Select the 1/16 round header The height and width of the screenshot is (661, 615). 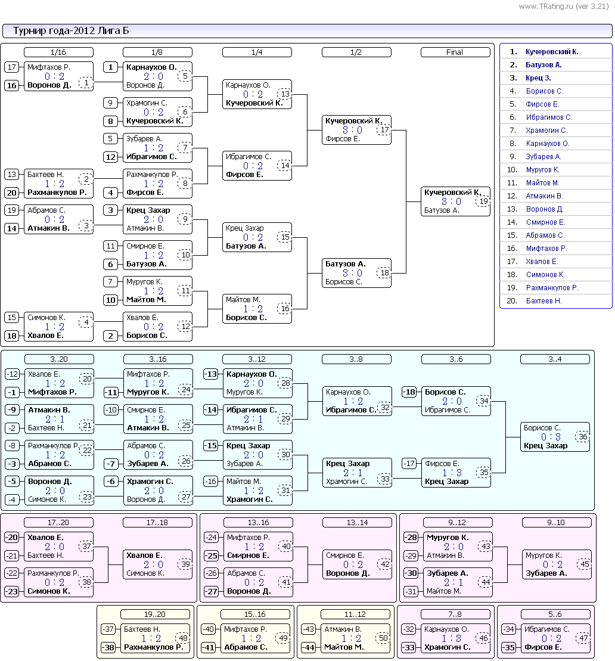(58, 52)
